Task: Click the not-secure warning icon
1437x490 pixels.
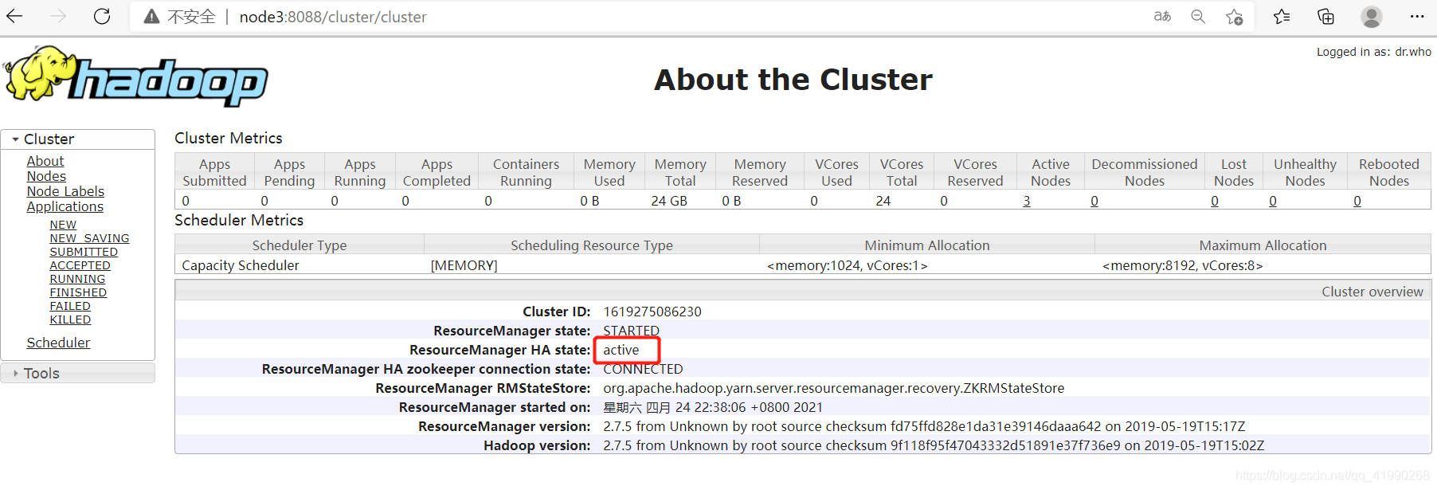Action: pyautogui.click(x=151, y=17)
